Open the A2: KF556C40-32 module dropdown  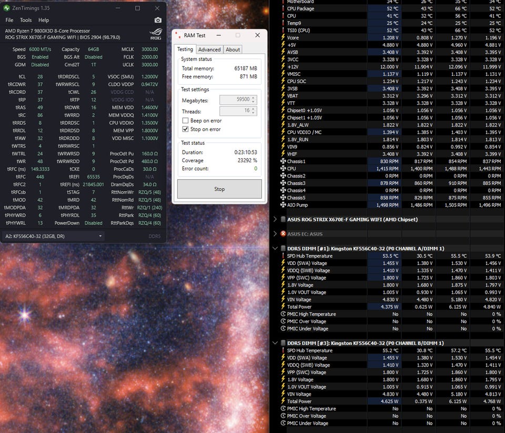pyautogui.click(x=53, y=237)
